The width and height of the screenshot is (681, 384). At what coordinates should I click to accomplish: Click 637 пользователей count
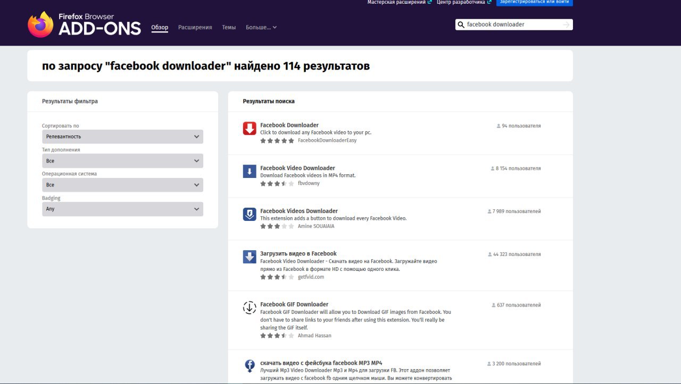tap(519, 305)
